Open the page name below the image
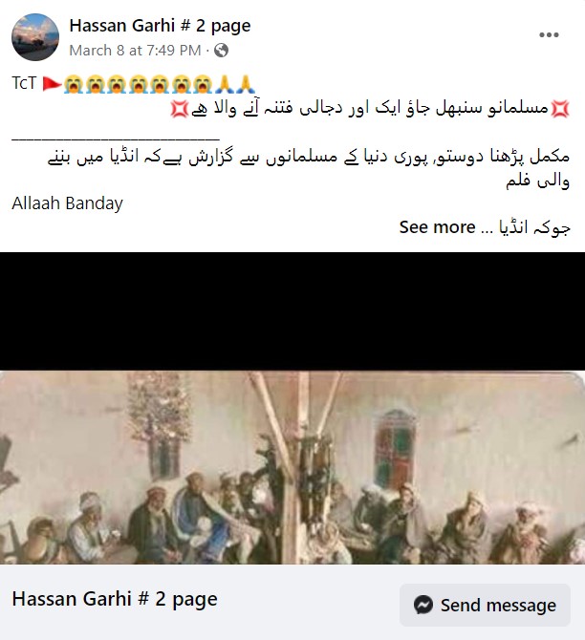The width and height of the screenshot is (585, 640). point(115,599)
